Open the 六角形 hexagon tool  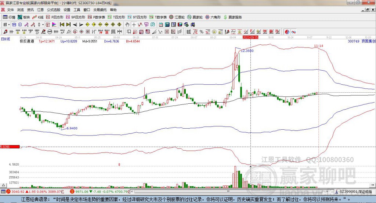pyautogui.click(x=213, y=17)
